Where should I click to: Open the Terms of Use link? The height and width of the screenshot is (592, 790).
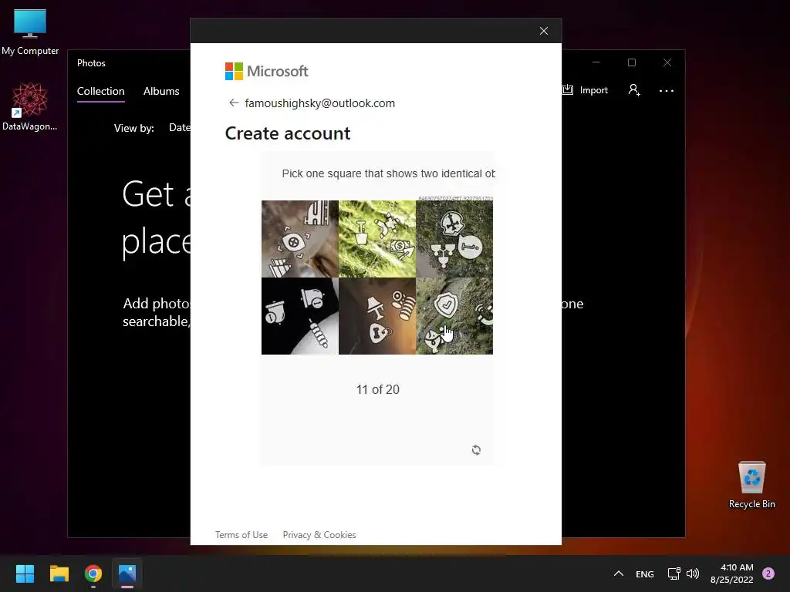[241, 535]
